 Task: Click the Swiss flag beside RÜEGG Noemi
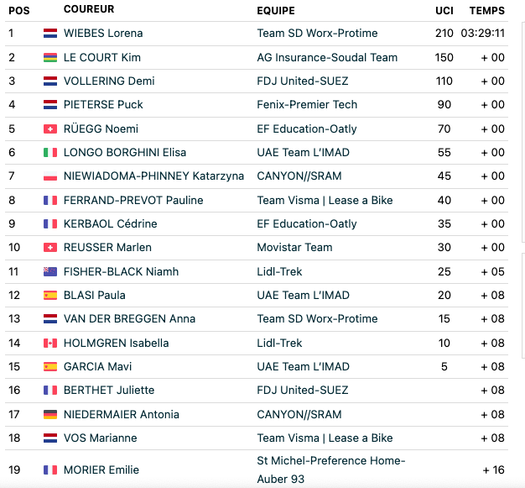[x=50, y=129]
